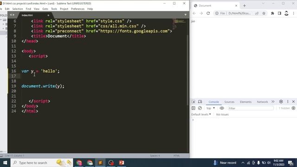Open the Goto menu
297x167 pixels.
pos(45,9)
